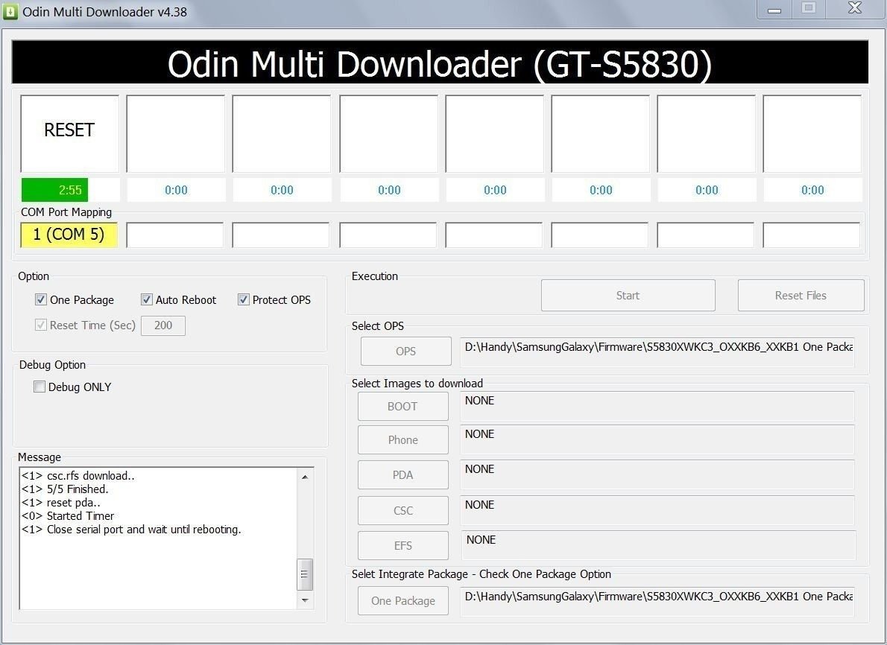Screen dimensions: 887x645
Task: Click the Reset Time value field showing 200
Action: point(163,325)
